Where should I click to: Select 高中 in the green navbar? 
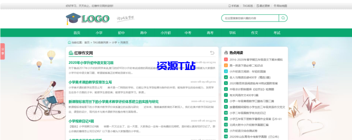143,33
